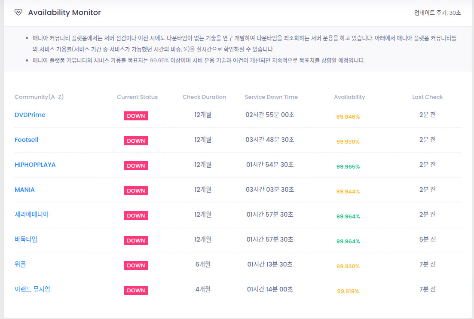This screenshot has height=319, width=474.
Task: Click the heartbeat icon beside Availability Monitor
Action: (x=18, y=12)
